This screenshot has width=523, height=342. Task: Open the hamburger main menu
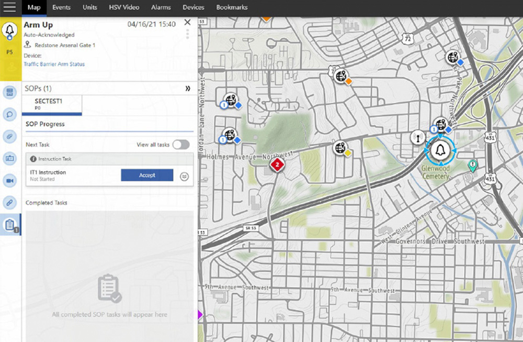(9, 7)
